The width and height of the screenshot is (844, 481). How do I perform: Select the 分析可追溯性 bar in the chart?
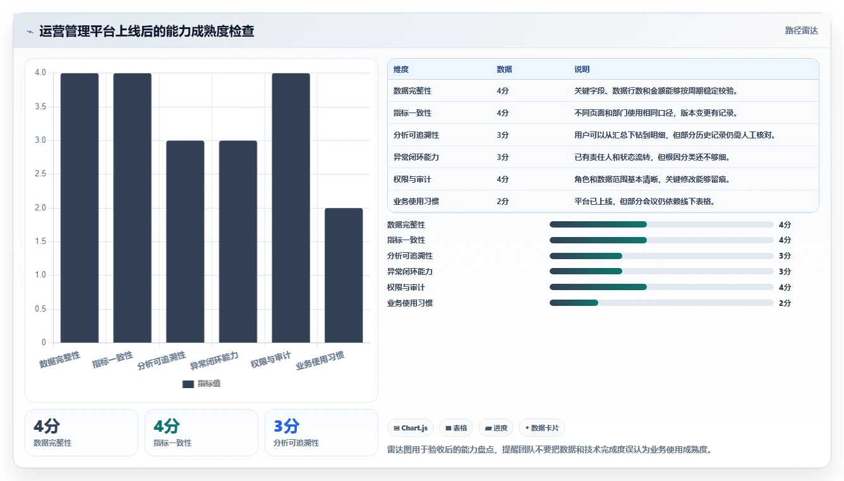coord(185,241)
